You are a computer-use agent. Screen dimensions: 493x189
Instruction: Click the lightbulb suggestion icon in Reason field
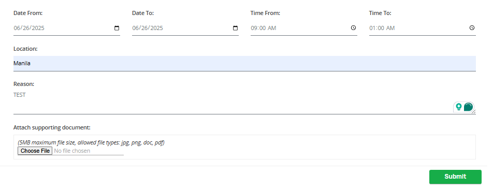(459, 107)
